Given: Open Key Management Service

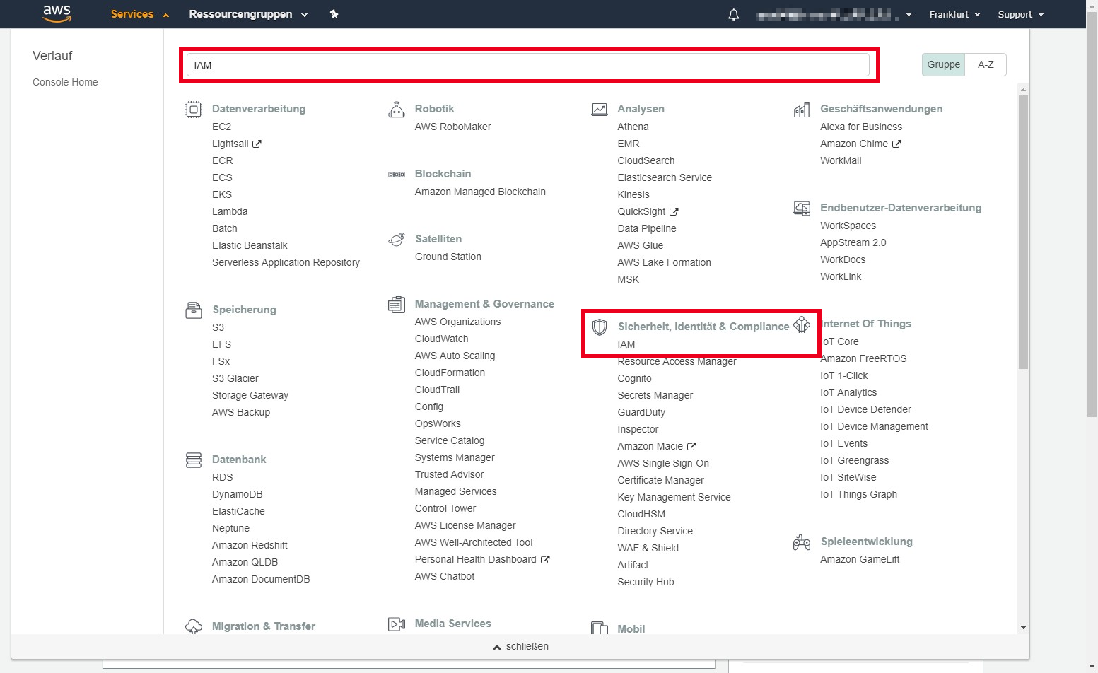Looking at the screenshot, I should coord(674,497).
